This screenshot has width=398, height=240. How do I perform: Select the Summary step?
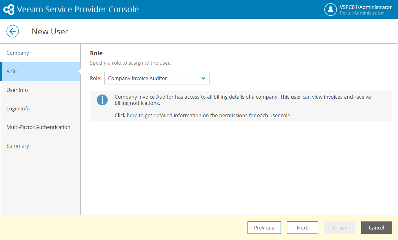click(18, 146)
